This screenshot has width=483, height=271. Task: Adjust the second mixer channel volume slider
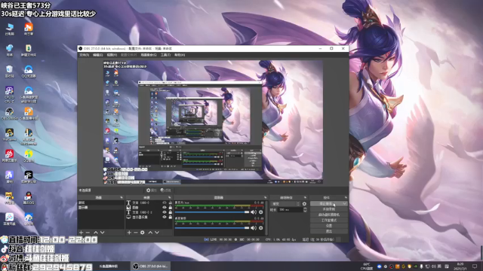212,227
